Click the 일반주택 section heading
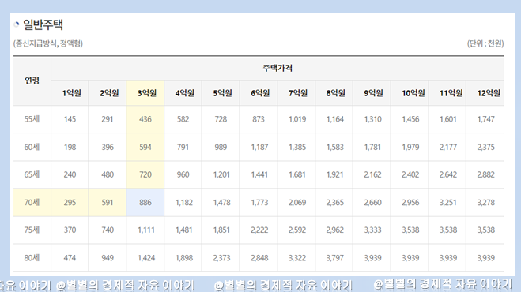 [43, 24]
